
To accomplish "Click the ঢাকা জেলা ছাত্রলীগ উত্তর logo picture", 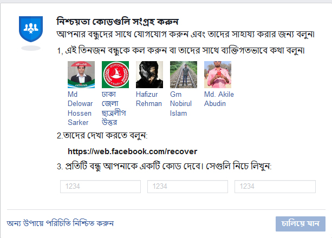I will 115,75.
